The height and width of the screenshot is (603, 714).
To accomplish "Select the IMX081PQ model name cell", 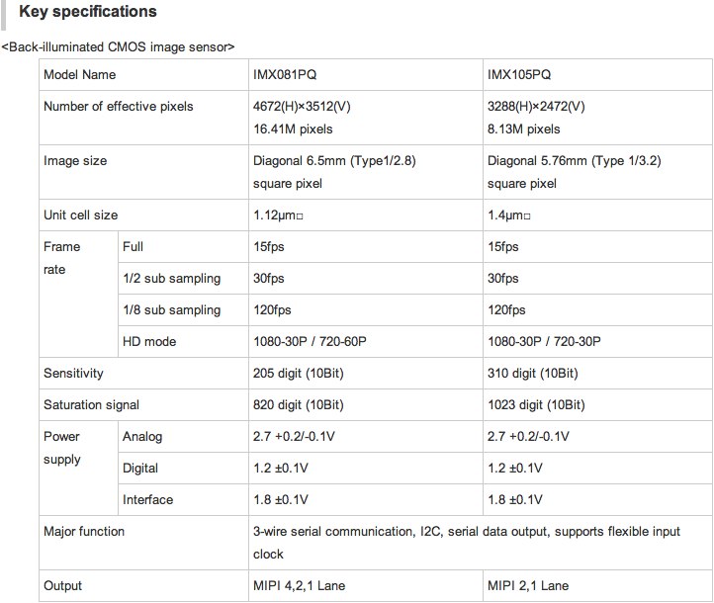I will coord(287,75).
